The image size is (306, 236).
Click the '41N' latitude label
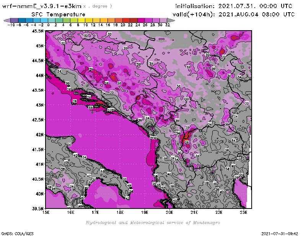pyautogui.click(x=39, y=164)
